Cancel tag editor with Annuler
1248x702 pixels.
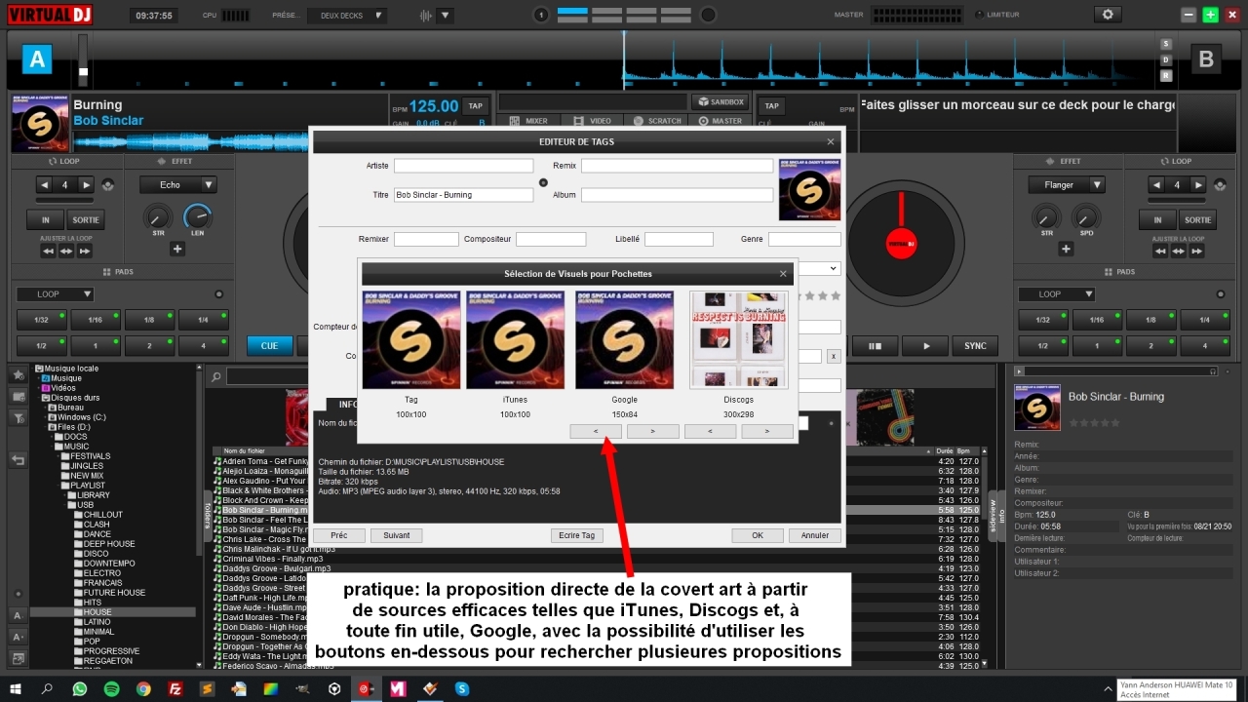(x=815, y=535)
